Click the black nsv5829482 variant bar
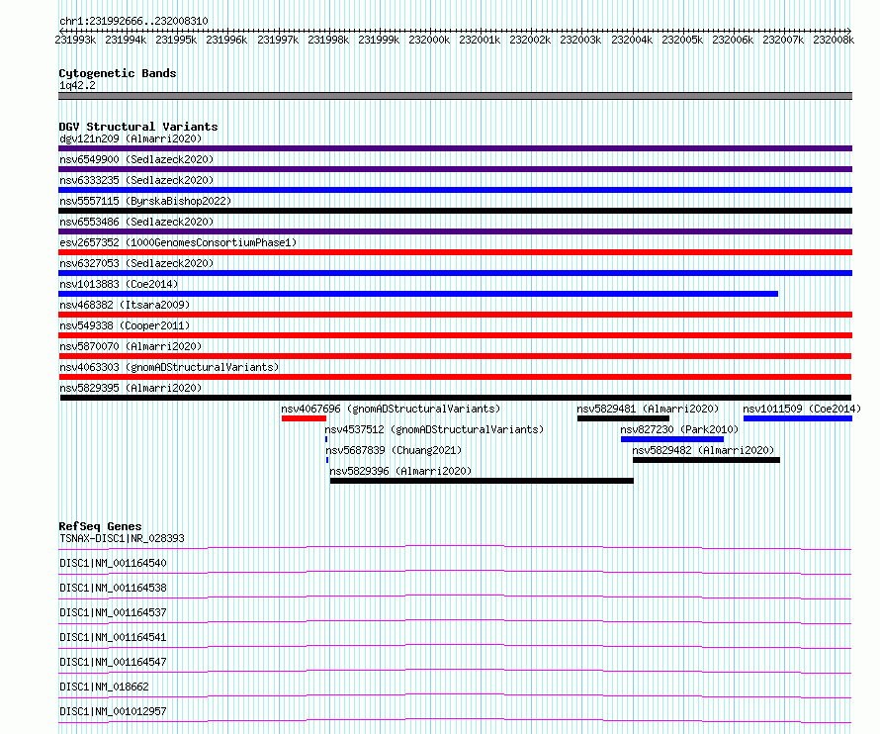 point(706,460)
